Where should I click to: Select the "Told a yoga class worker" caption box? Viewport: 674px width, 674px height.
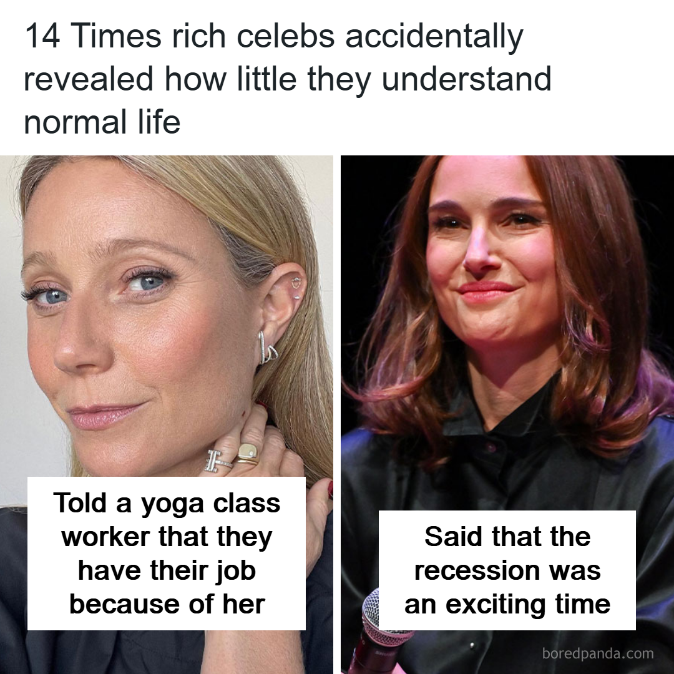pos(167,553)
